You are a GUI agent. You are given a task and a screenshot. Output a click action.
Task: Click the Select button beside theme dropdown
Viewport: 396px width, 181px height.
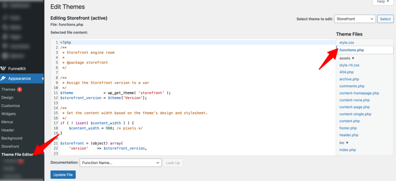pyautogui.click(x=385, y=19)
